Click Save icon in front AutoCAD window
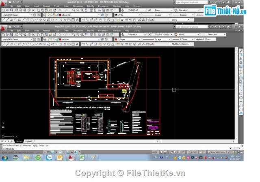Viewport: 260px width, 182px height. (x=11, y=34)
